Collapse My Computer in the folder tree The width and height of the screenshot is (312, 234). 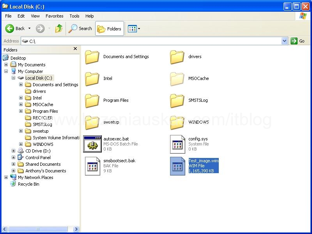coord(6,71)
